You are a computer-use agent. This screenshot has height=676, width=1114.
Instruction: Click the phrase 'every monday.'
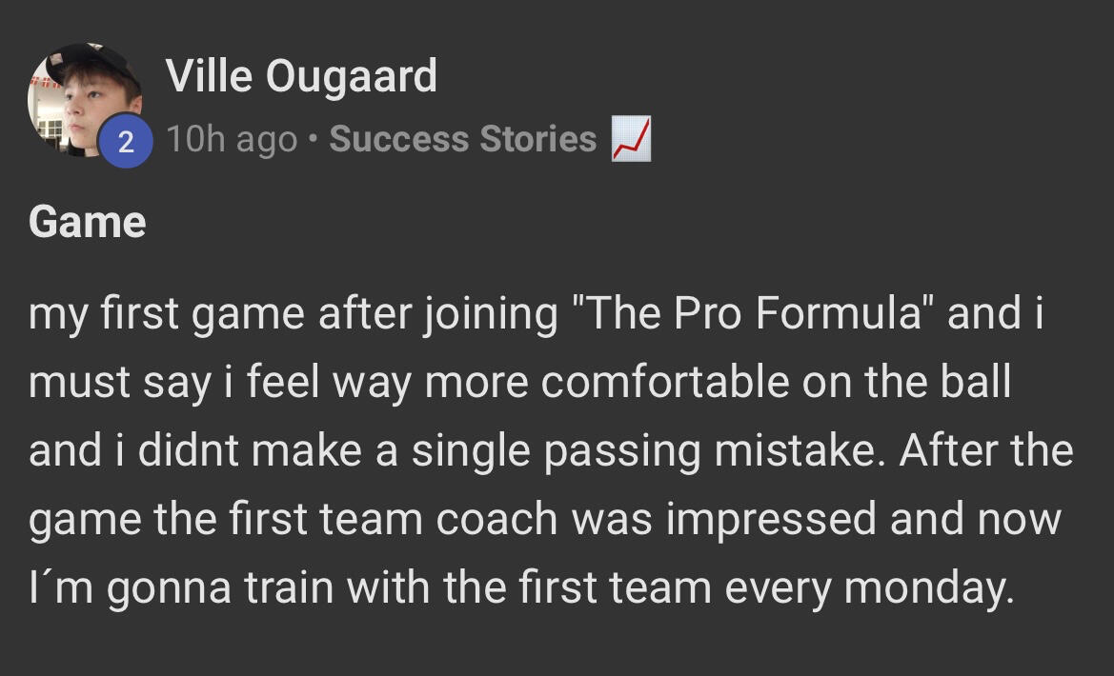[868, 587]
